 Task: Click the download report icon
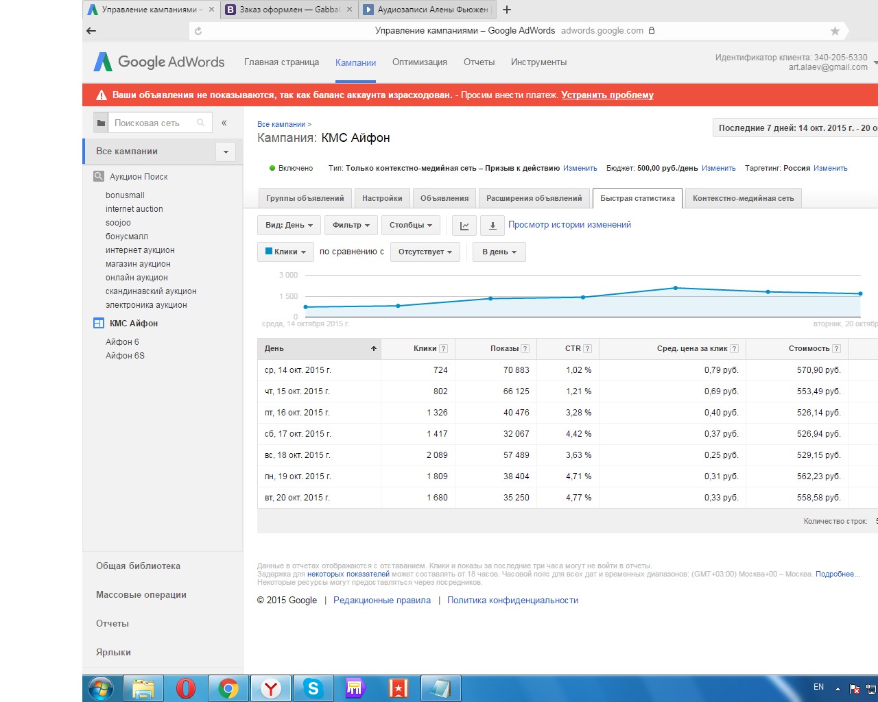493,225
